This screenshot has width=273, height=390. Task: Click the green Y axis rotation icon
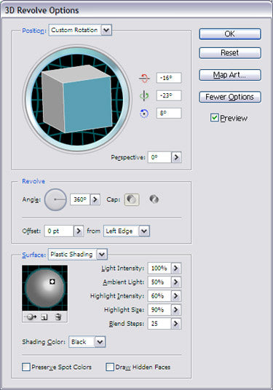coord(144,95)
